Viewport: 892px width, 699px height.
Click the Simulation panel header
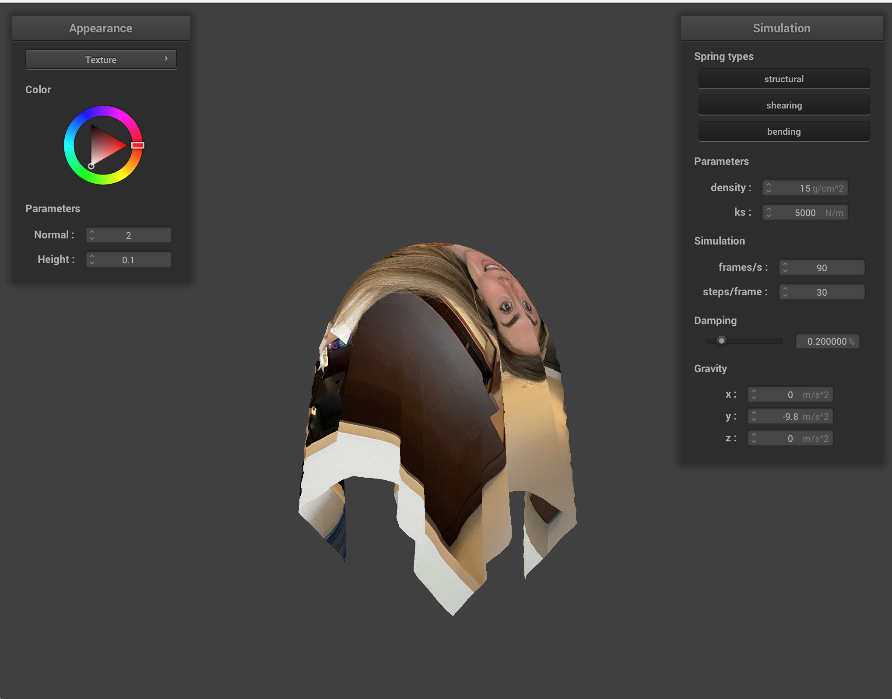[x=782, y=28]
